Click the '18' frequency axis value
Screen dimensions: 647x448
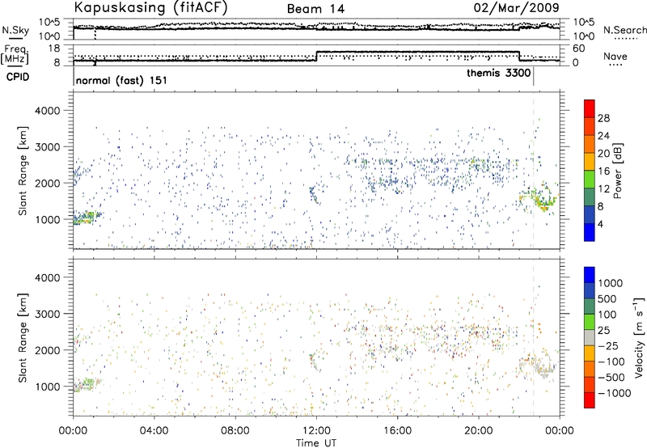coord(54,49)
